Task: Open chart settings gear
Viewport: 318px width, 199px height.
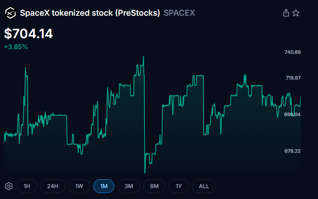Action: pyautogui.click(x=9, y=186)
